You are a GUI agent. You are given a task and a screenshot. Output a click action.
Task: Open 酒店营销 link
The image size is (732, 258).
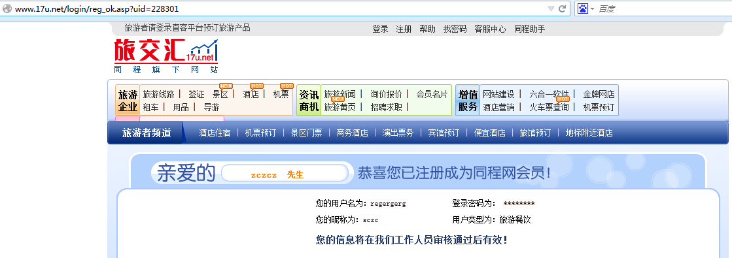(498, 107)
